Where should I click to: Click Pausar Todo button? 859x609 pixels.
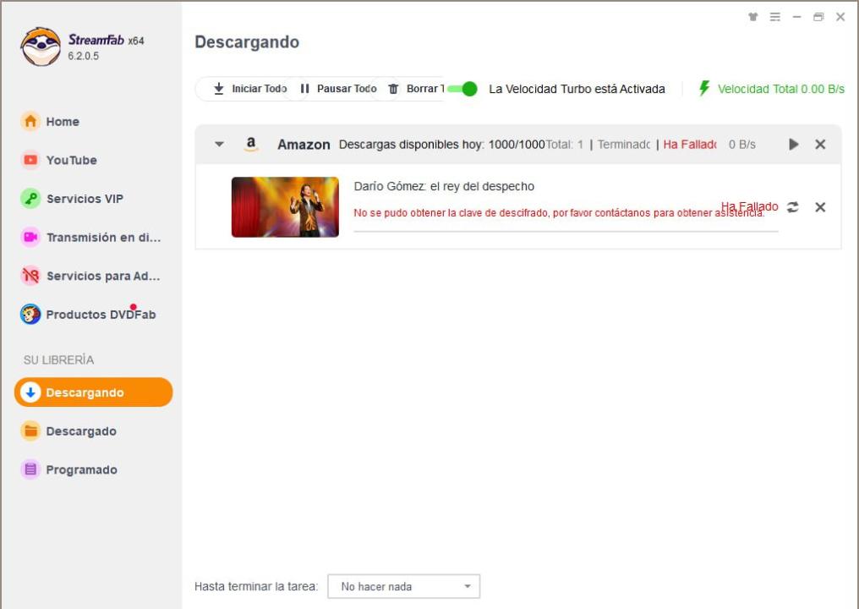coord(338,89)
